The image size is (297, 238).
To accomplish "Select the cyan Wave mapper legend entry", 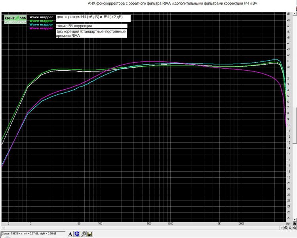I will (x=41, y=25).
